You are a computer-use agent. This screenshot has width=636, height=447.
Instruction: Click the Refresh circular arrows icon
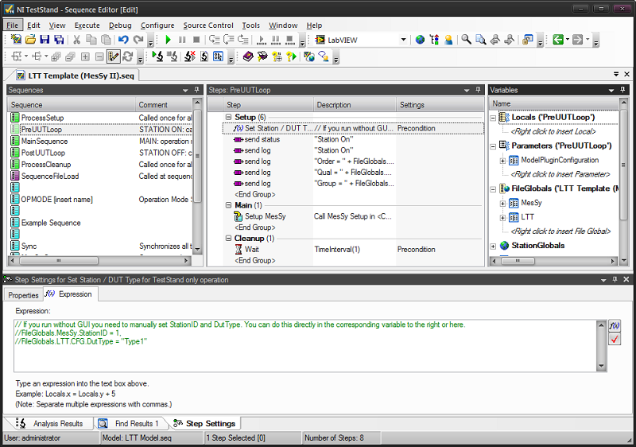click(128, 56)
